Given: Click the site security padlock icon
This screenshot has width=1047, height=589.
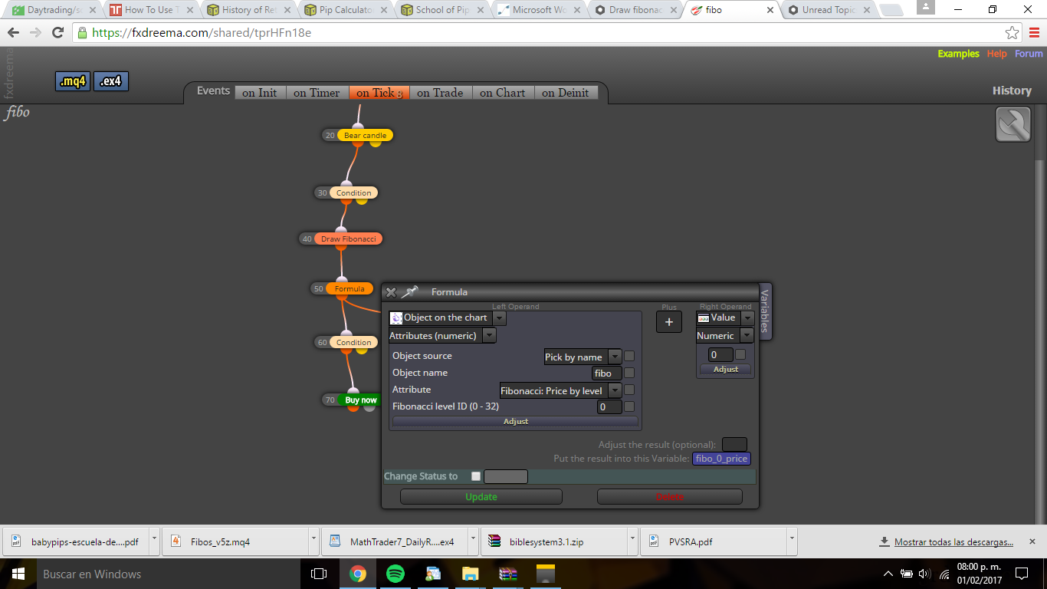Looking at the screenshot, I should click(x=81, y=33).
